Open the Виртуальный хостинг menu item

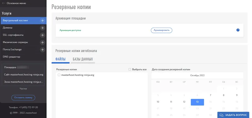(23, 21)
